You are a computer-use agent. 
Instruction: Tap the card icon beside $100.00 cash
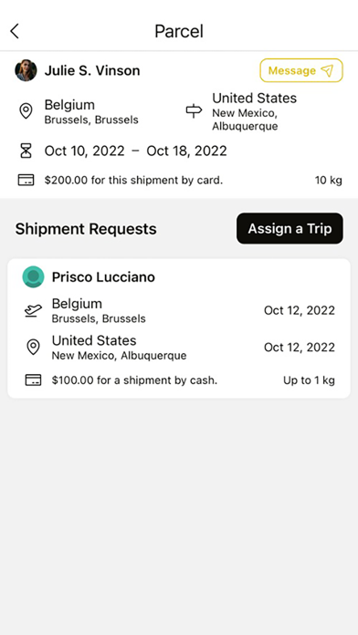click(33, 380)
